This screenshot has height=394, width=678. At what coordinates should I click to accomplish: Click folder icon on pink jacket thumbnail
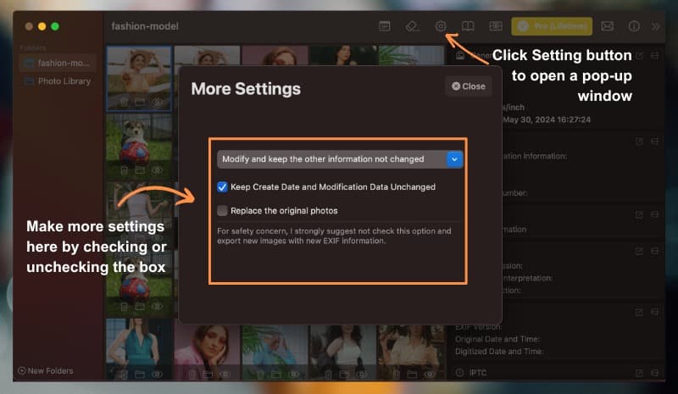click(208, 375)
